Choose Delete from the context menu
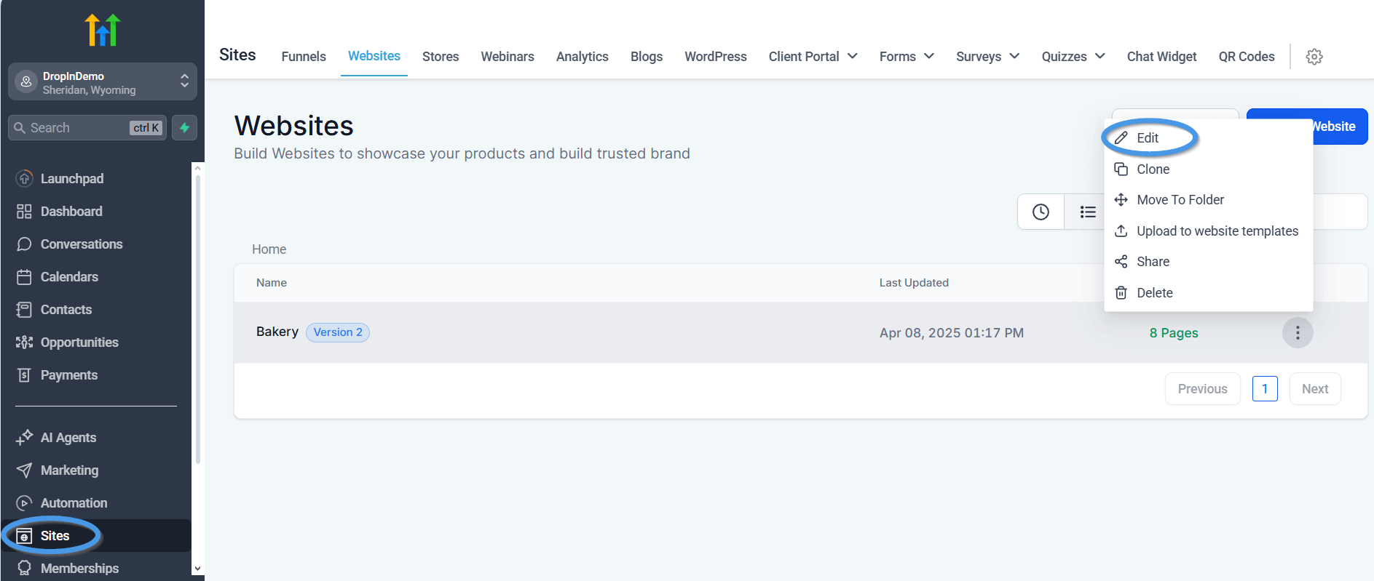 point(1208,293)
